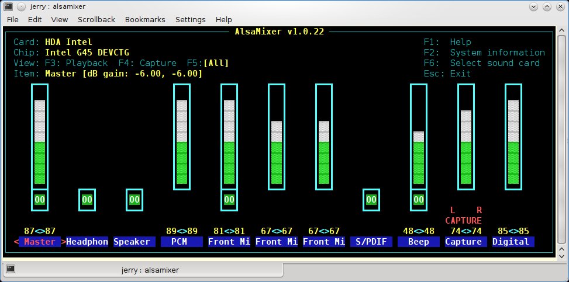
Task: Open the Bookmarks menu
Action: (145, 19)
